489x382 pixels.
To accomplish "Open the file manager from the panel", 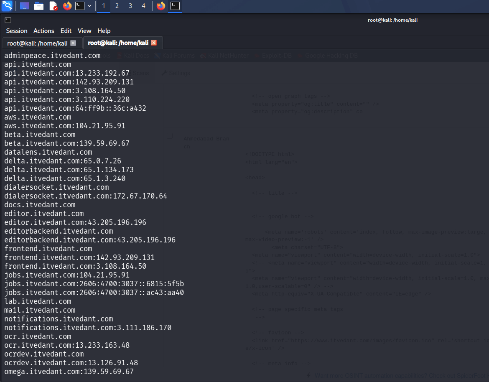I will pos(39,5).
